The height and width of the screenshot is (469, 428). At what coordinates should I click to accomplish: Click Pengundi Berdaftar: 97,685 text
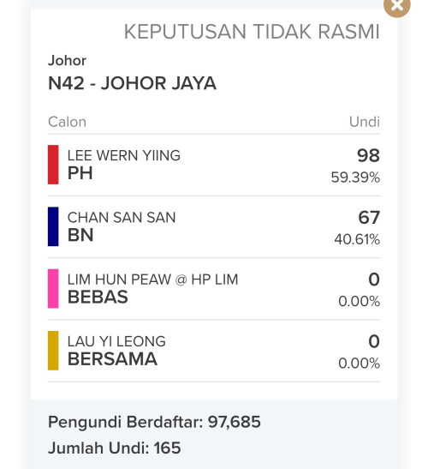154,422
